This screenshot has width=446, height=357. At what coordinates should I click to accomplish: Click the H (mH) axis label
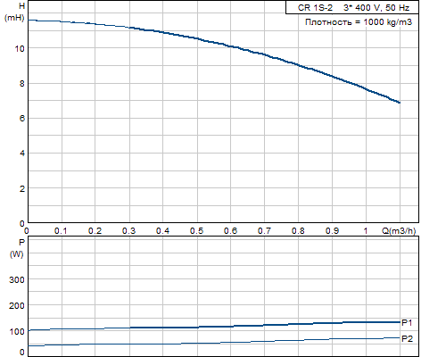click(14, 12)
